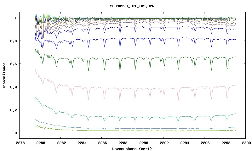Click the Wavenumbers (cm-1) x-axis label
252x151 pixels.
click(x=132, y=149)
